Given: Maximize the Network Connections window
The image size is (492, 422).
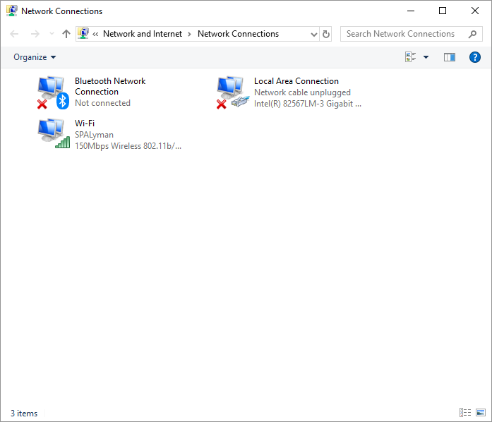Looking at the screenshot, I should tap(443, 11).
